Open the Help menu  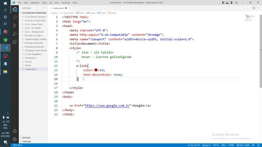pyautogui.click(x=75, y=2)
